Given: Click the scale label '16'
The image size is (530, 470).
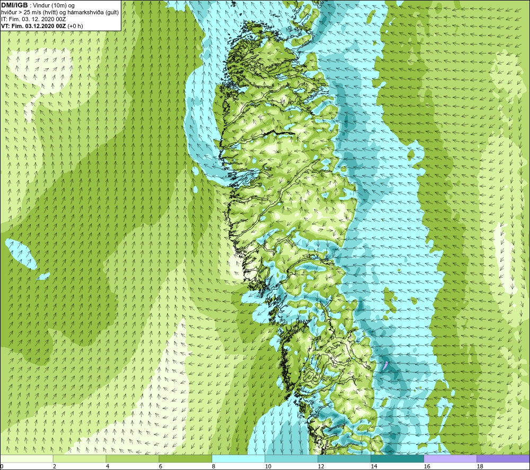Looking at the screenshot, I should tap(427, 466).
